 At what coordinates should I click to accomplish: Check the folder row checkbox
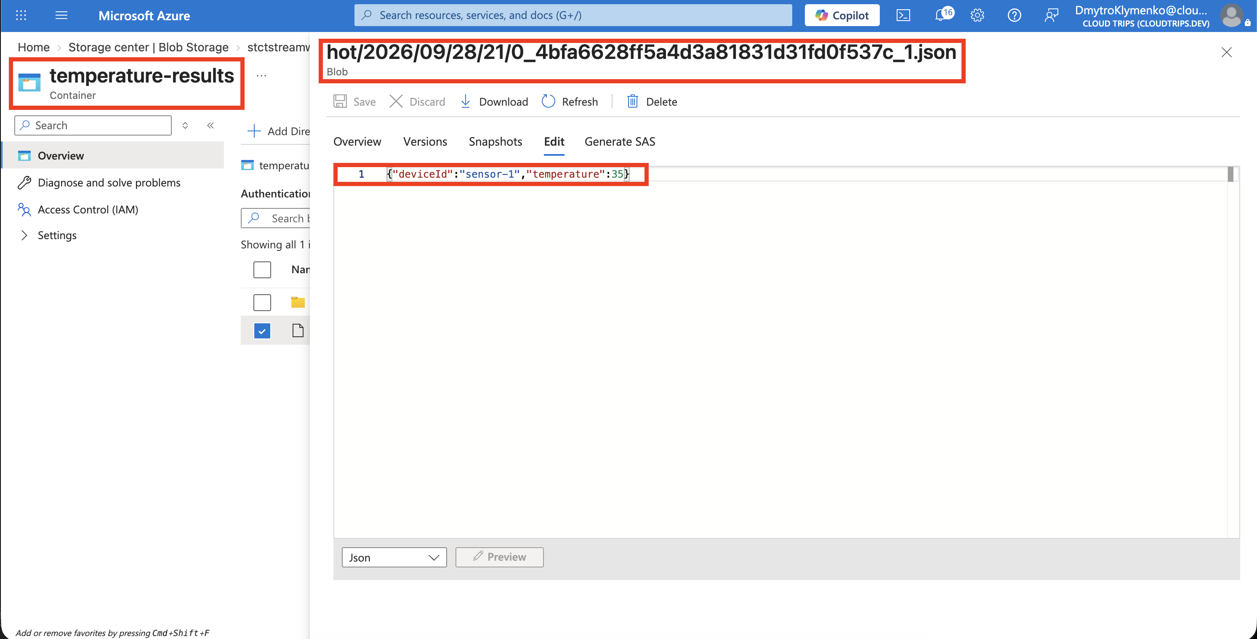[262, 302]
